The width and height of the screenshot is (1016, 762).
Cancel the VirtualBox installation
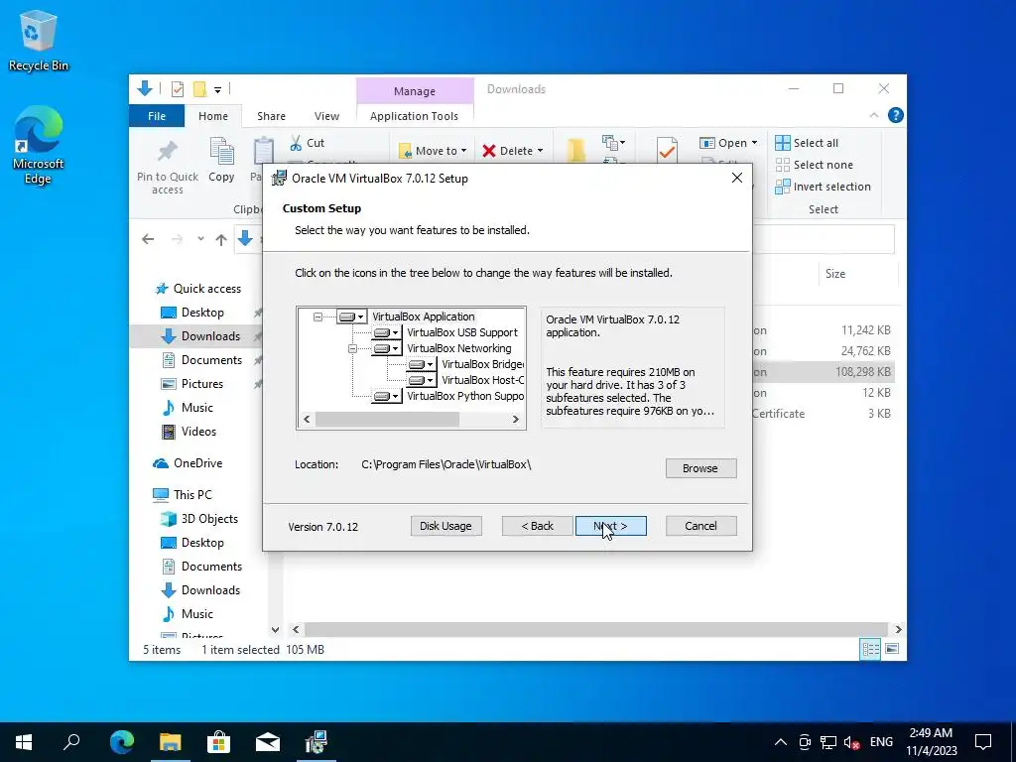coord(700,526)
